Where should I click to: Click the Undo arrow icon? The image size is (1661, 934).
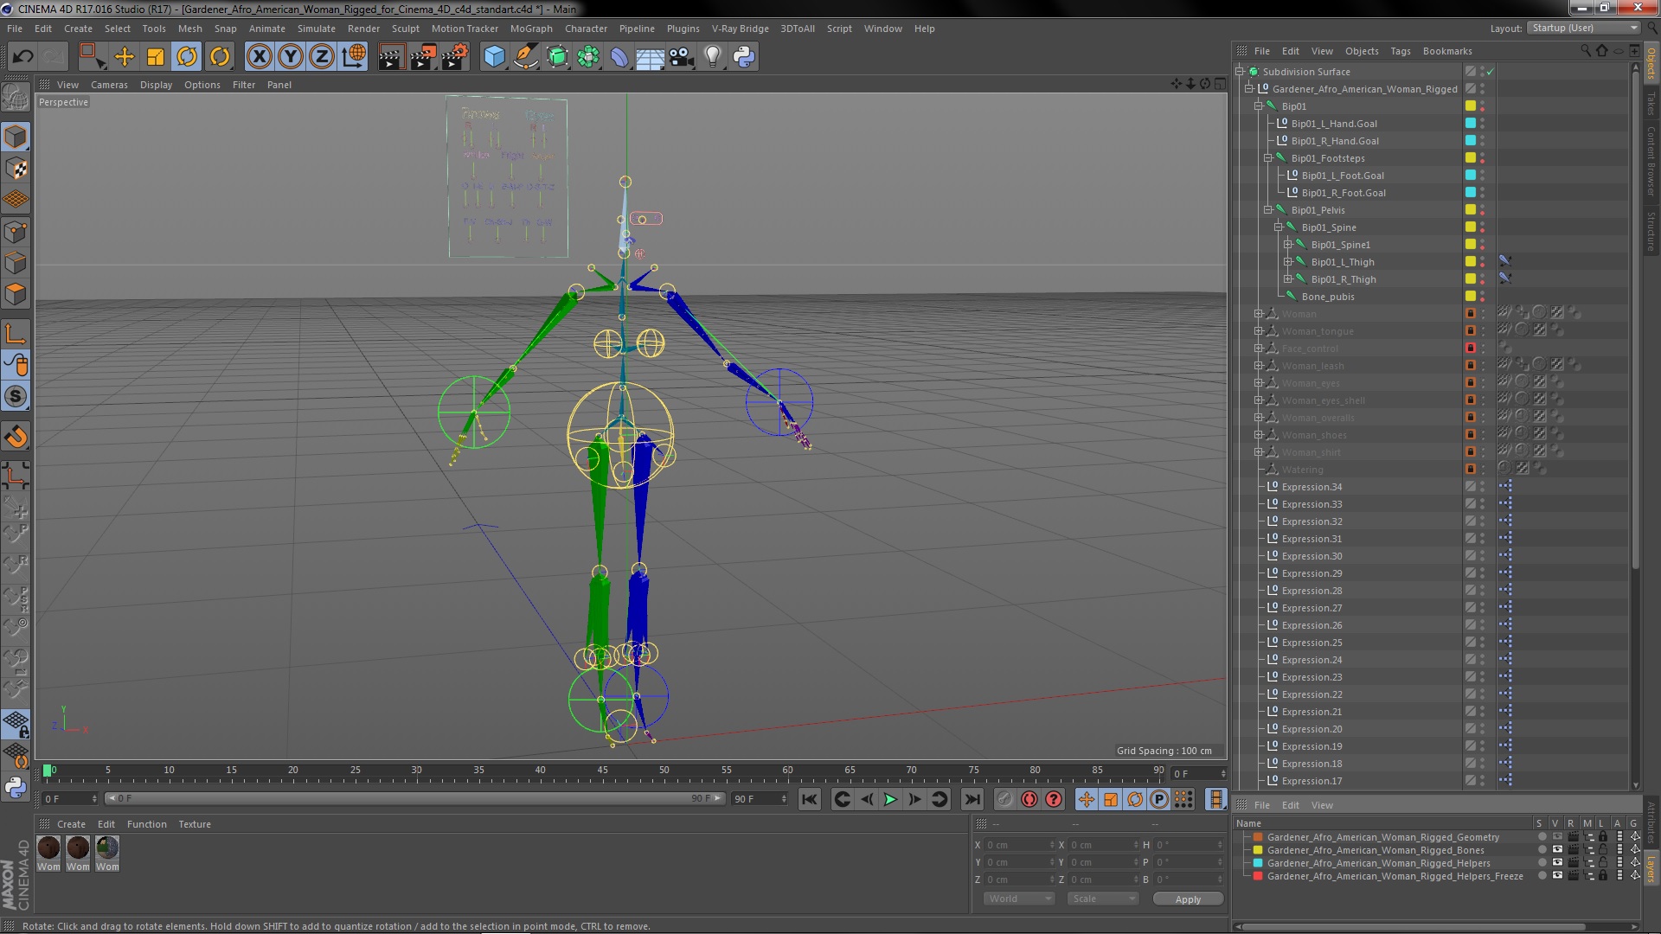22,57
